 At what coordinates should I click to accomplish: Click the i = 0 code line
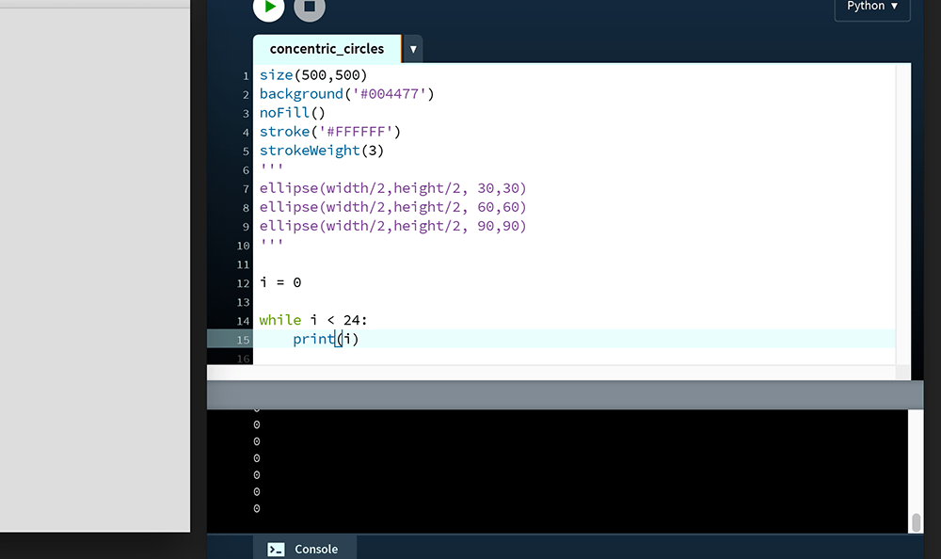[x=280, y=282]
